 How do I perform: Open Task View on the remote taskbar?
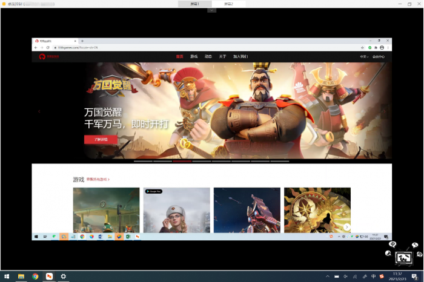pyautogui.click(x=45, y=237)
